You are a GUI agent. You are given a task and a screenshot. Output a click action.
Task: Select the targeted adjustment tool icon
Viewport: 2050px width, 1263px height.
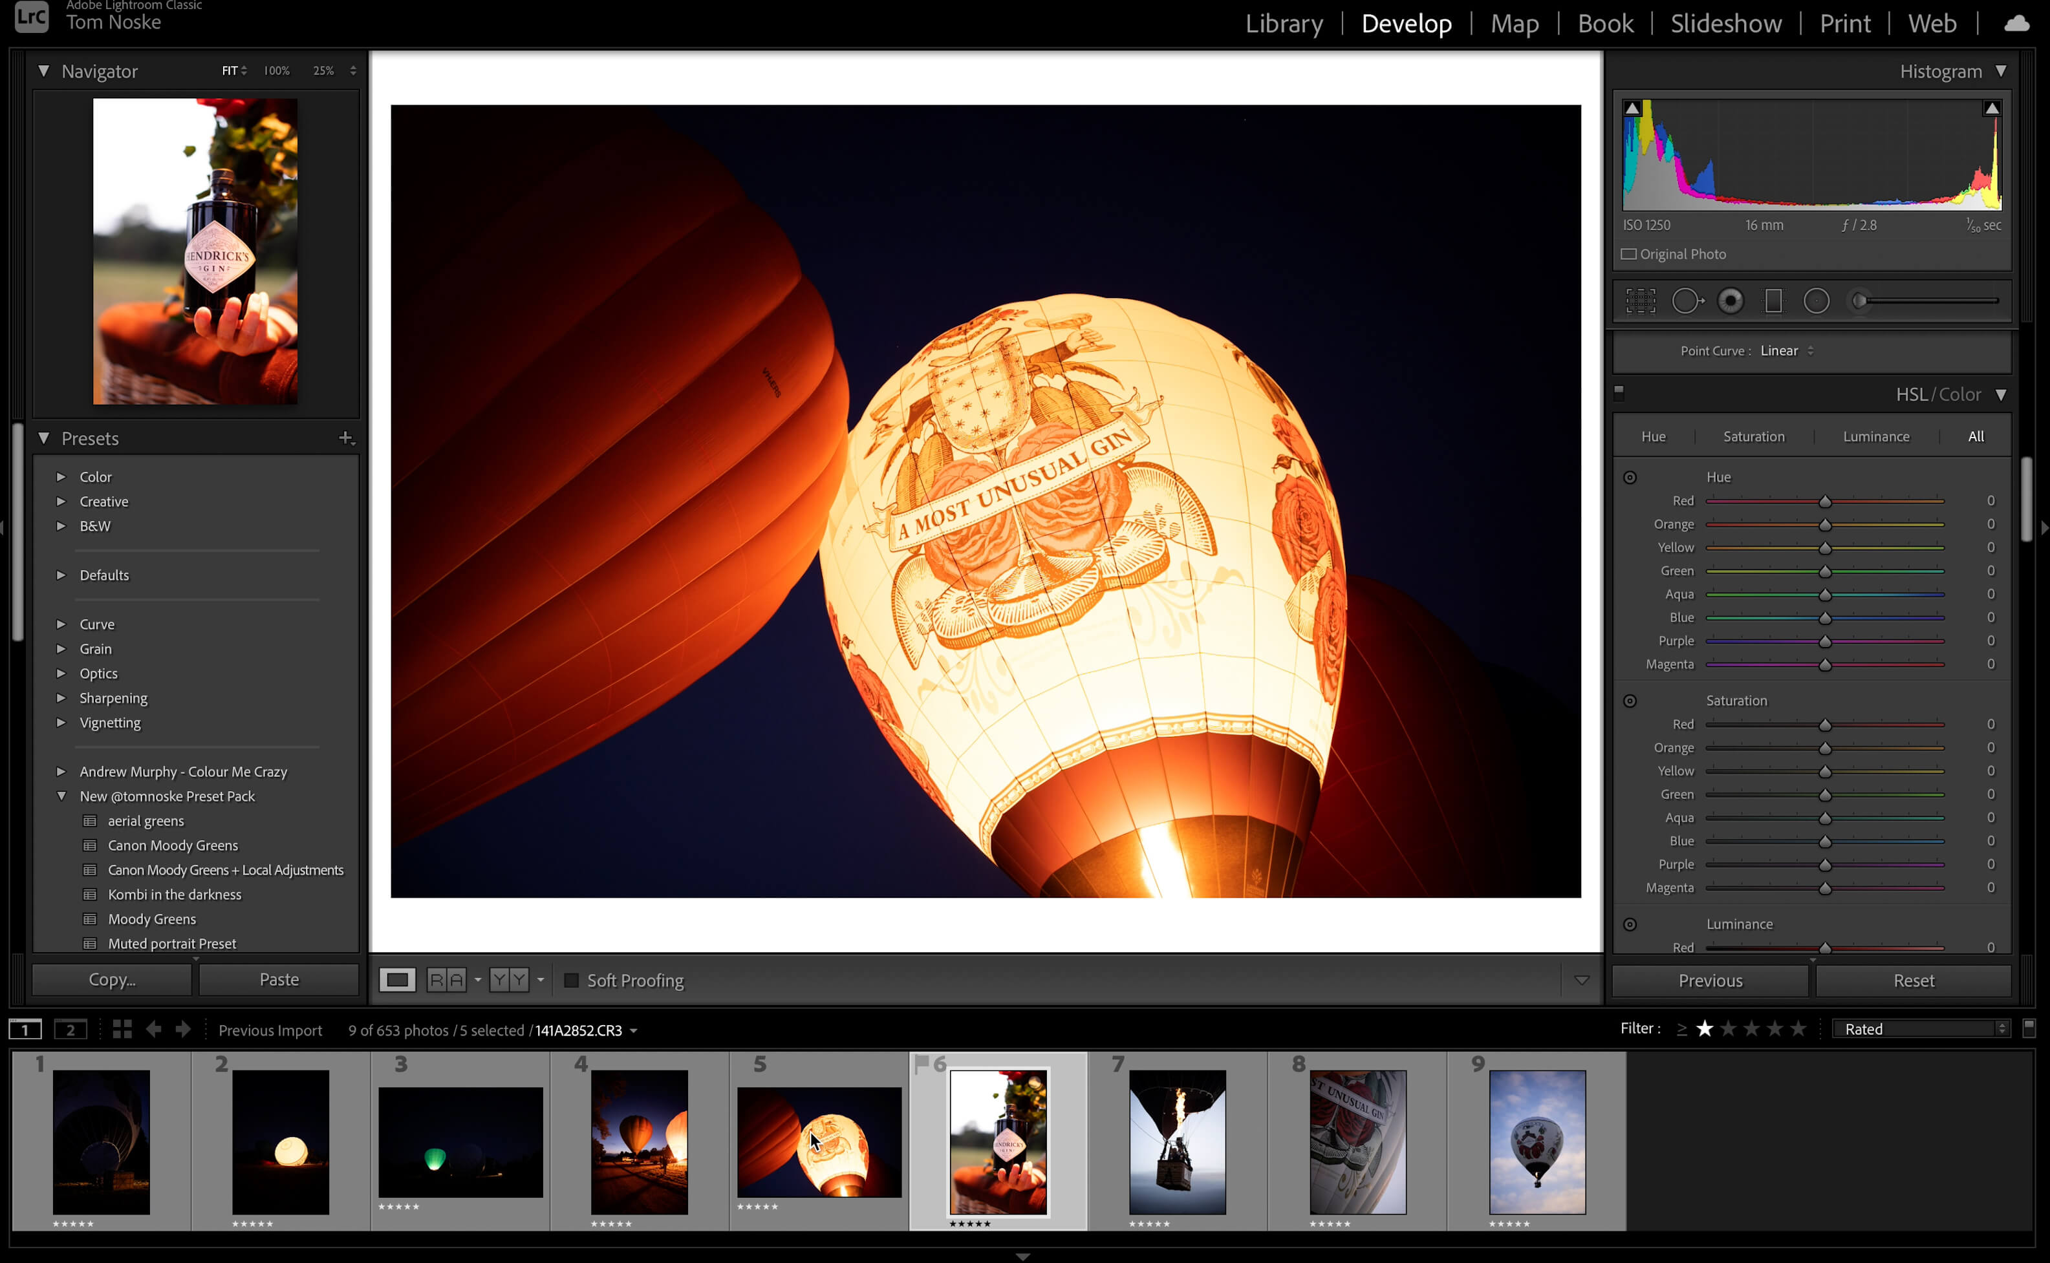(1630, 476)
